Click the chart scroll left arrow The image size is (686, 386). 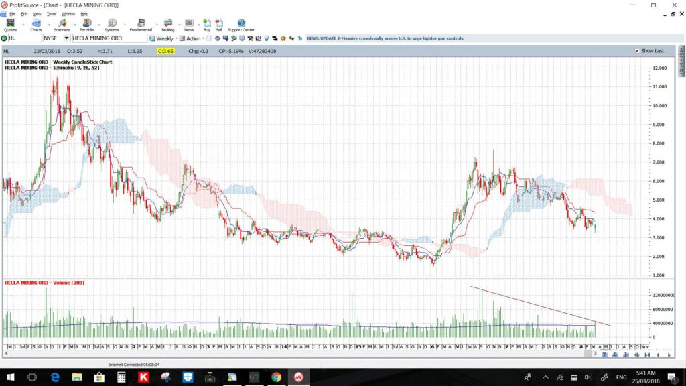pos(6,354)
